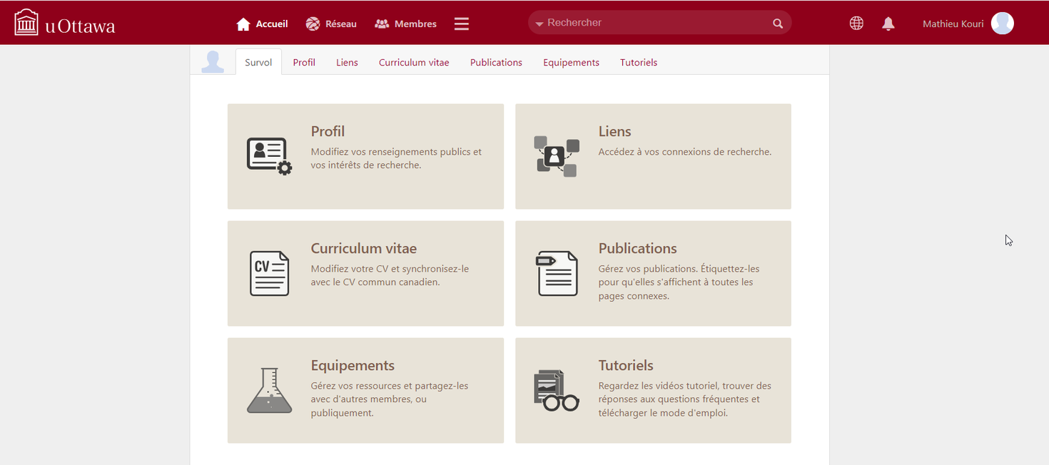Open the Curriculum vitae tab

click(x=414, y=62)
